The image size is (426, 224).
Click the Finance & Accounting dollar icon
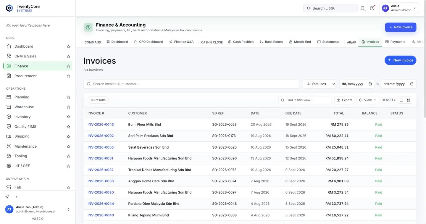coord(88,27)
